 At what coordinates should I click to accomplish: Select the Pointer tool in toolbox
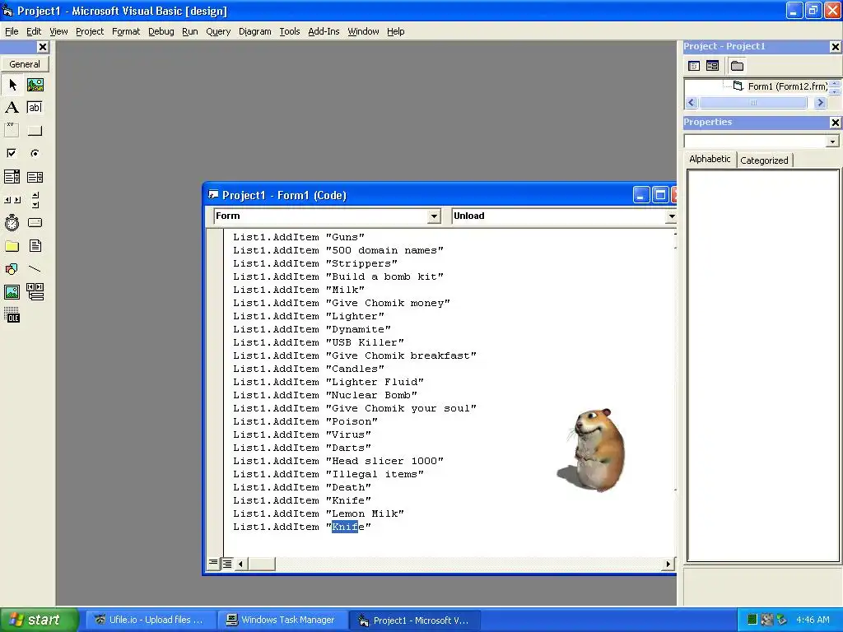click(x=12, y=85)
